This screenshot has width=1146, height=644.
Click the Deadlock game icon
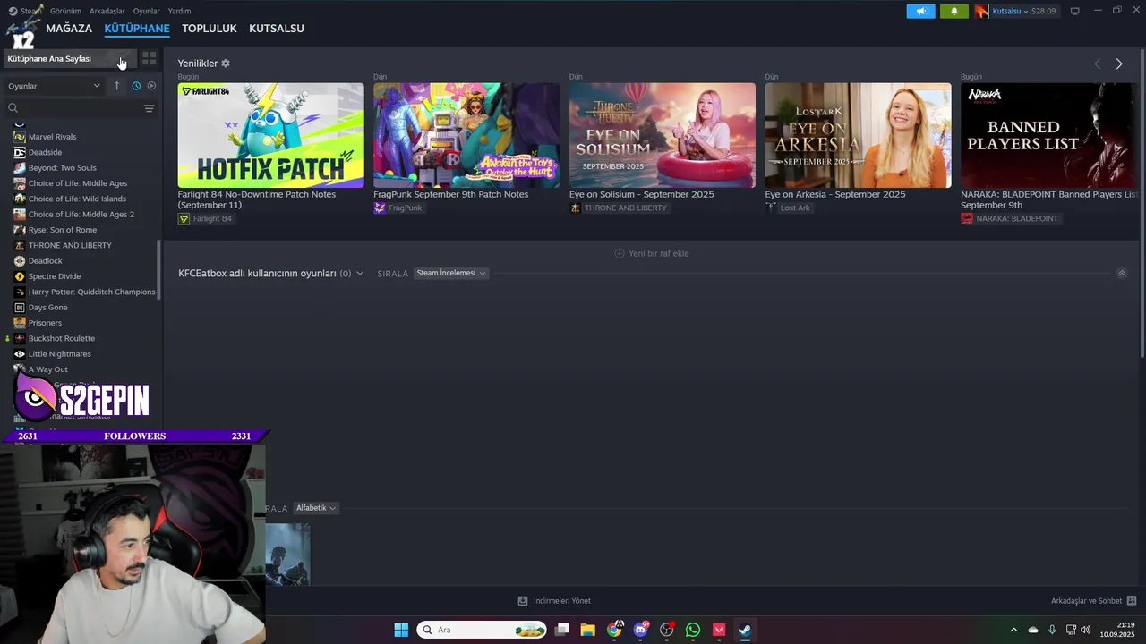[20, 261]
